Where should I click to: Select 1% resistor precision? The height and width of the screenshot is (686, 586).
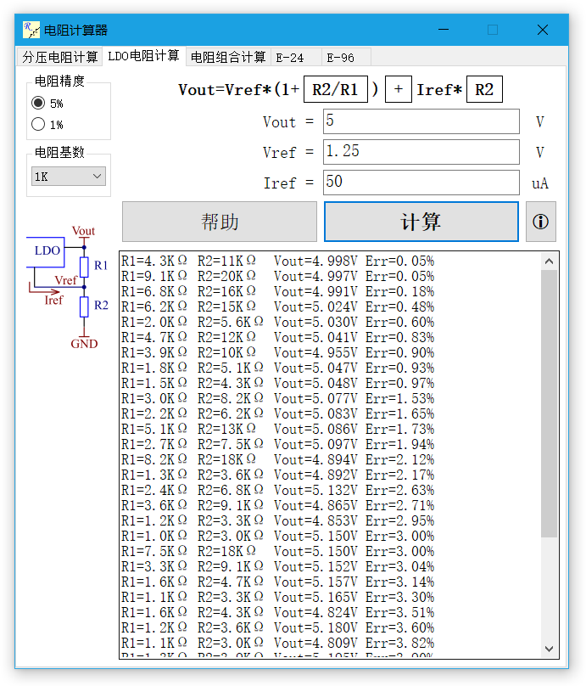click(x=38, y=125)
